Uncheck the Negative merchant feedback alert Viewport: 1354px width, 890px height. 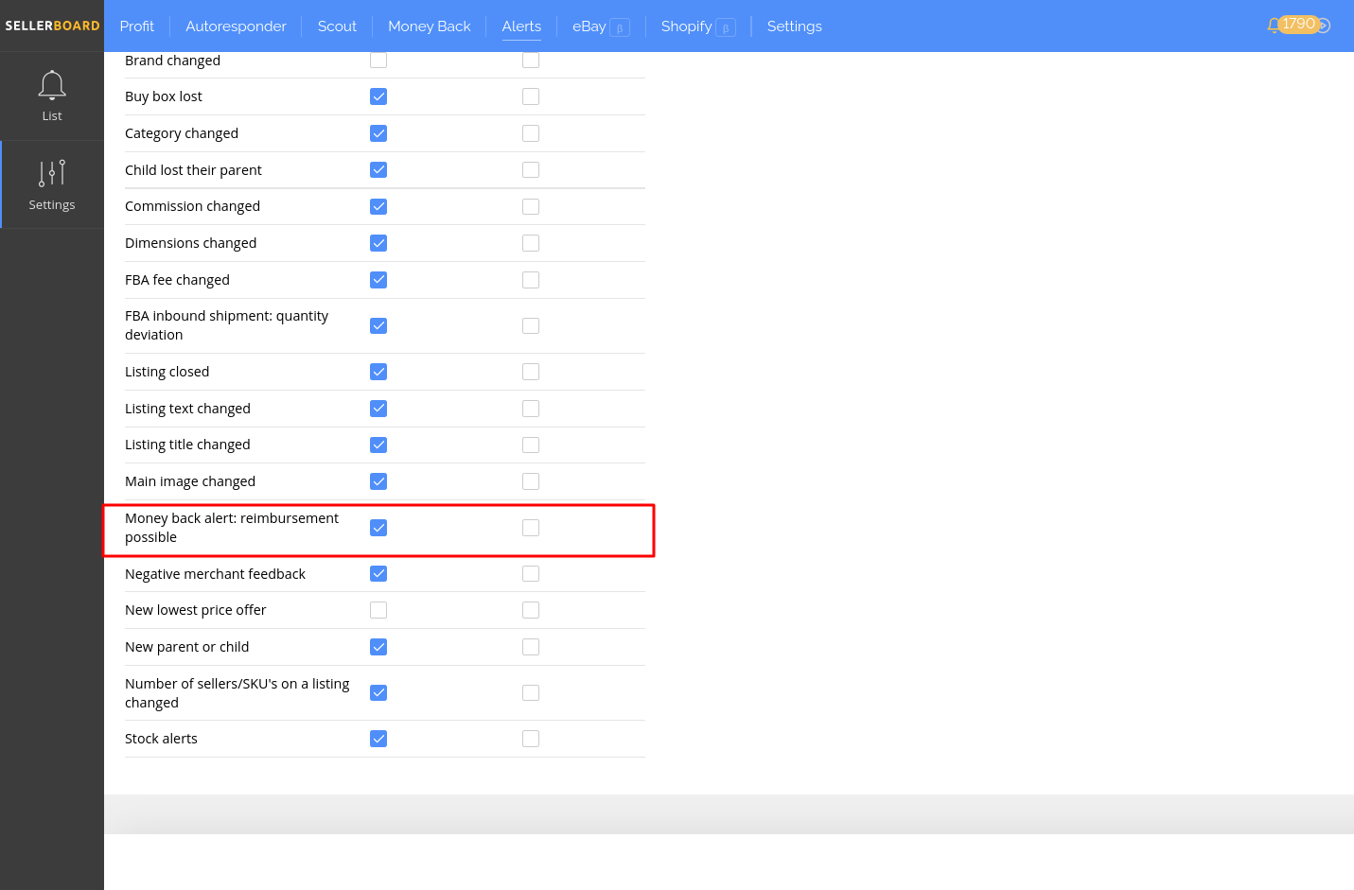pyautogui.click(x=378, y=573)
